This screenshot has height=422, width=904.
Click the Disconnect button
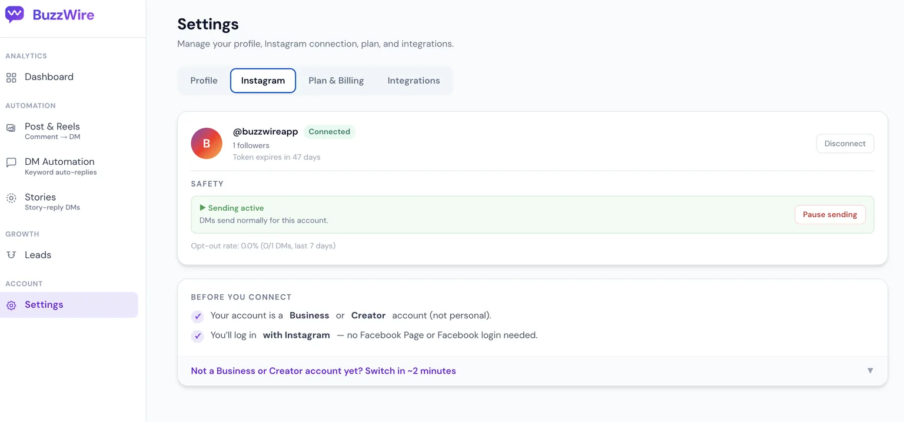tap(845, 144)
